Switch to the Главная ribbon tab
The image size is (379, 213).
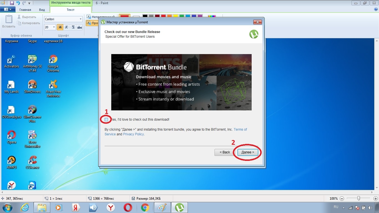pyautogui.click(x=25, y=10)
